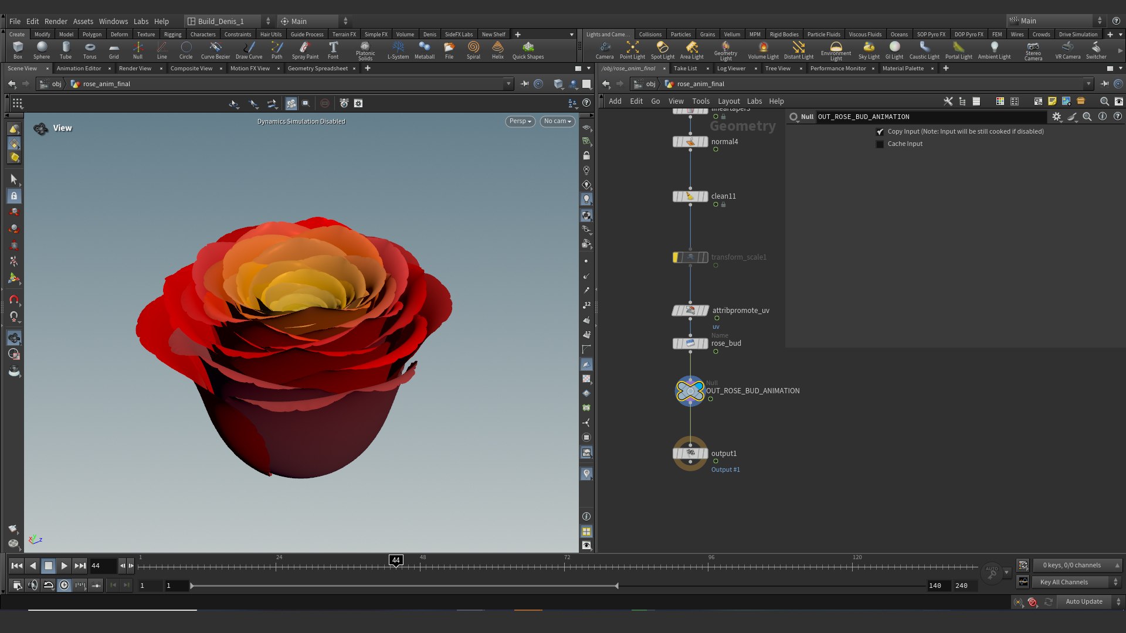Viewport: 1126px width, 633px height.
Task: Open the Render menu
Action: 56,21
